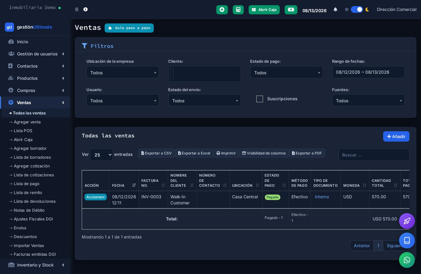Viewport: 421px width, 274px height.
Task: Click the Interno document type link
Action: pyautogui.click(x=322, y=197)
